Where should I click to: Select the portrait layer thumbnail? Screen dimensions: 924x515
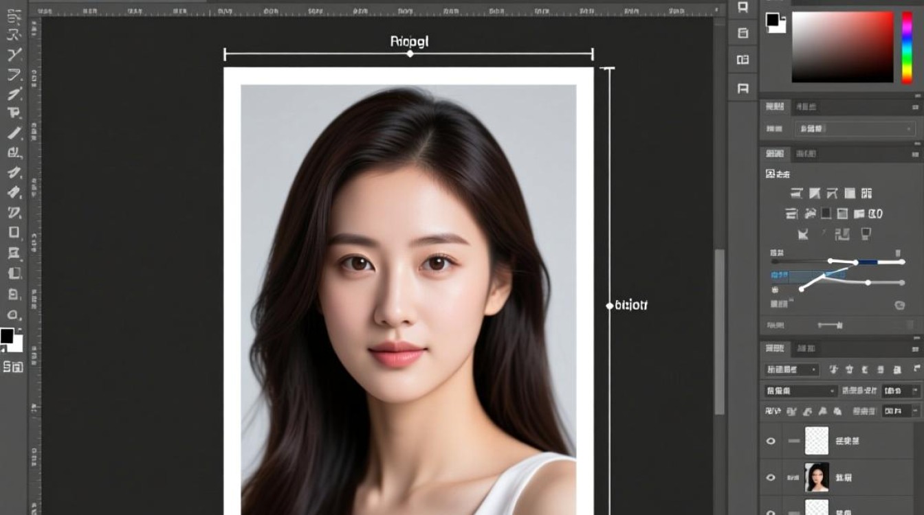point(817,477)
